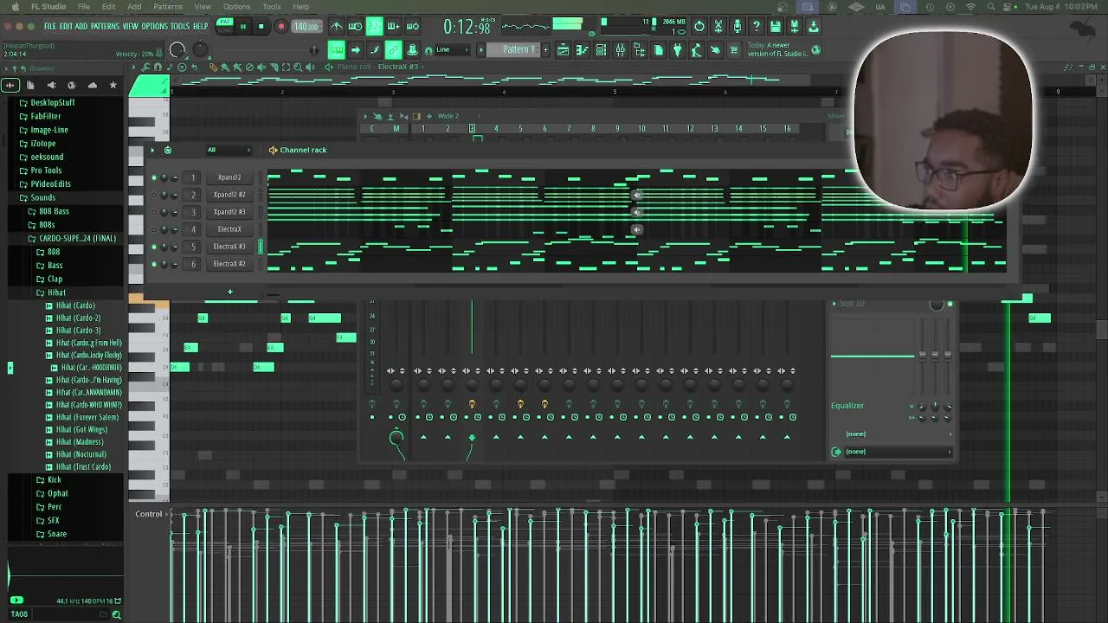Open the PATTERNS menu in FL toolbar

[x=105, y=26]
